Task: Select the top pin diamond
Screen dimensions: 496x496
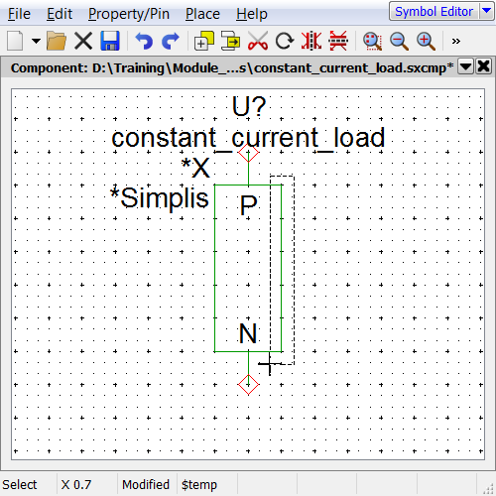Action: (x=248, y=153)
